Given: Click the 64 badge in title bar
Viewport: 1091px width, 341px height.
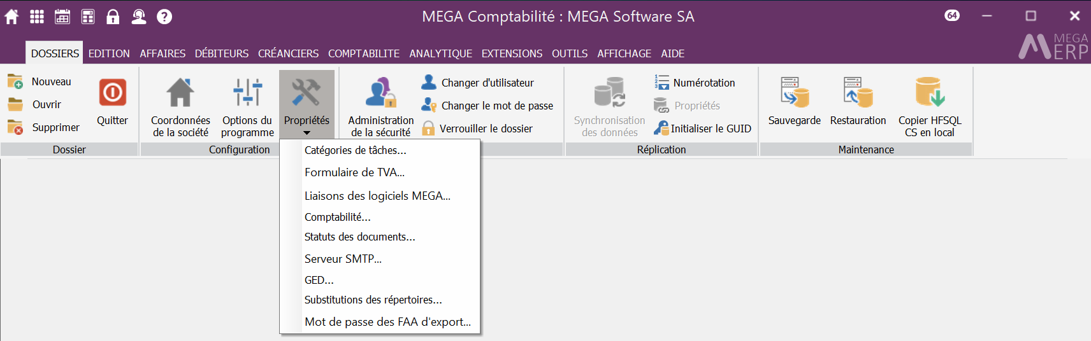Looking at the screenshot, I should click(952, 15).
